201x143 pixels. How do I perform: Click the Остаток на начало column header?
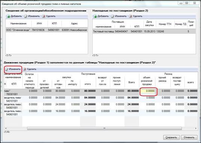[29, 81]
